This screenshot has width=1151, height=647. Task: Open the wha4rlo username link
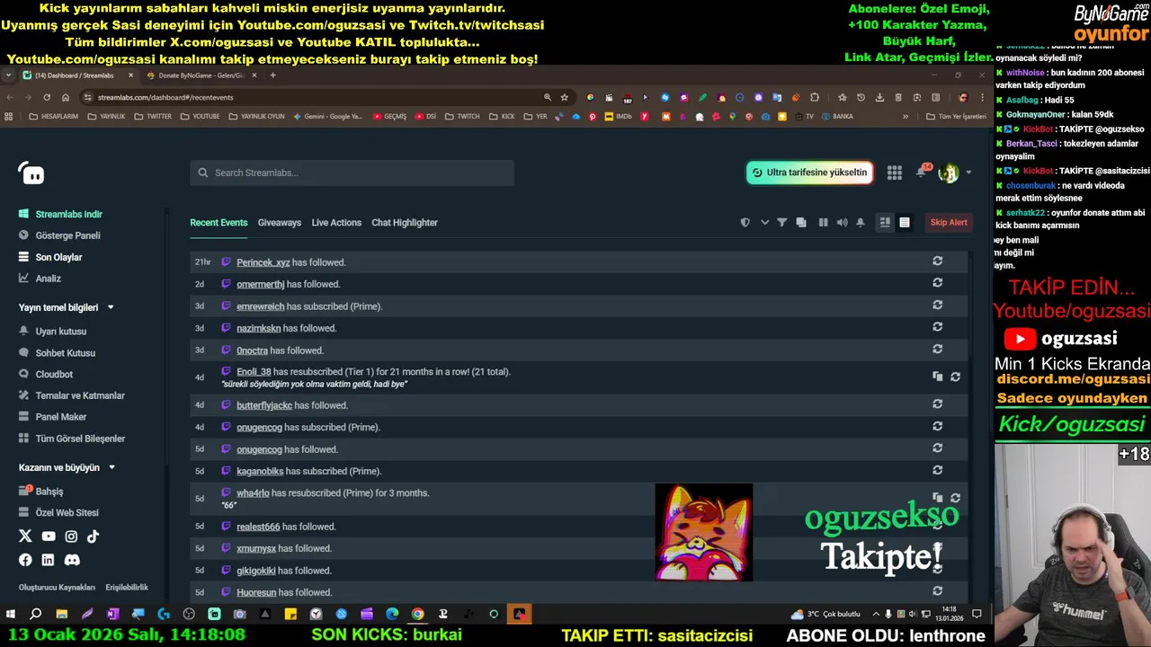(x=253, y=493)
